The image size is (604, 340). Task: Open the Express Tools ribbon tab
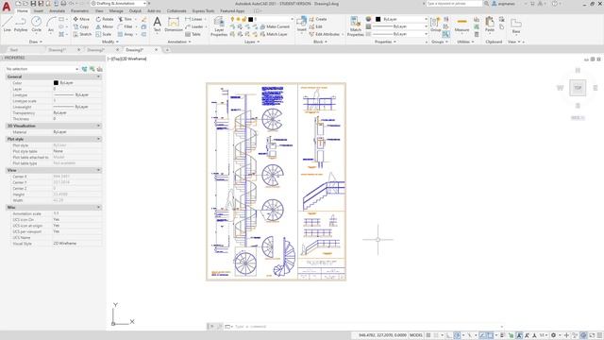click(x=204, y=11)
